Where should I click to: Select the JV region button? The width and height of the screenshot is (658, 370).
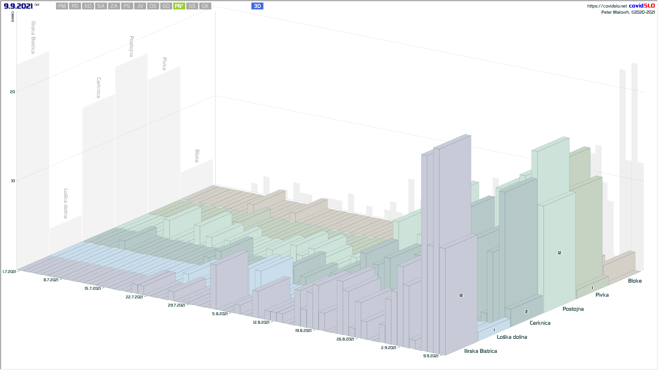(x=140, y=6)
